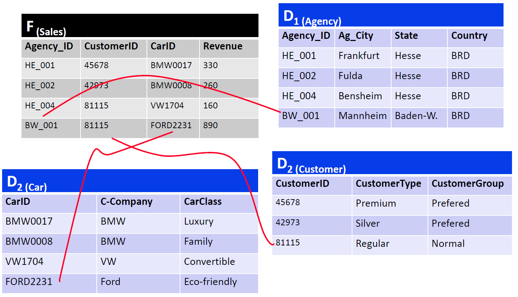This screenshot has height=297, width=518.
Task: Click the Frankfurt cell in Agency table
Action: [359, 56]
